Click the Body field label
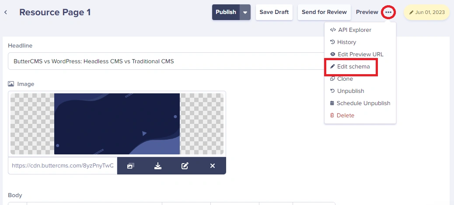 pos(15,195)
